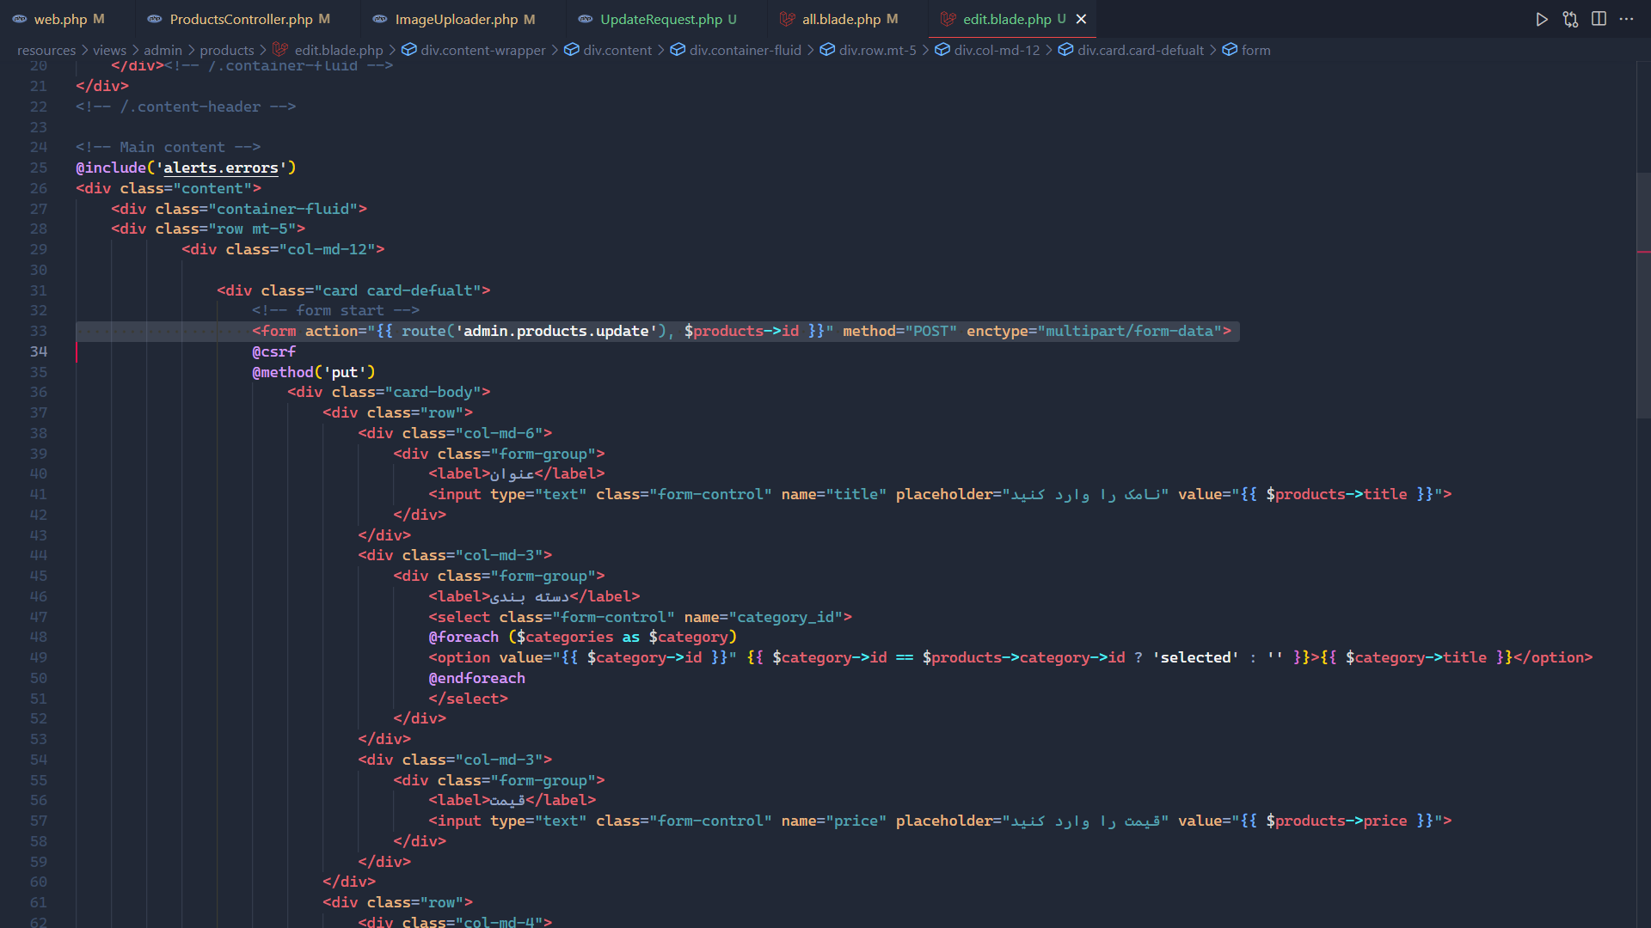
Task: Click name="category_id" in the select tag
Action: (x=764, y=617)
